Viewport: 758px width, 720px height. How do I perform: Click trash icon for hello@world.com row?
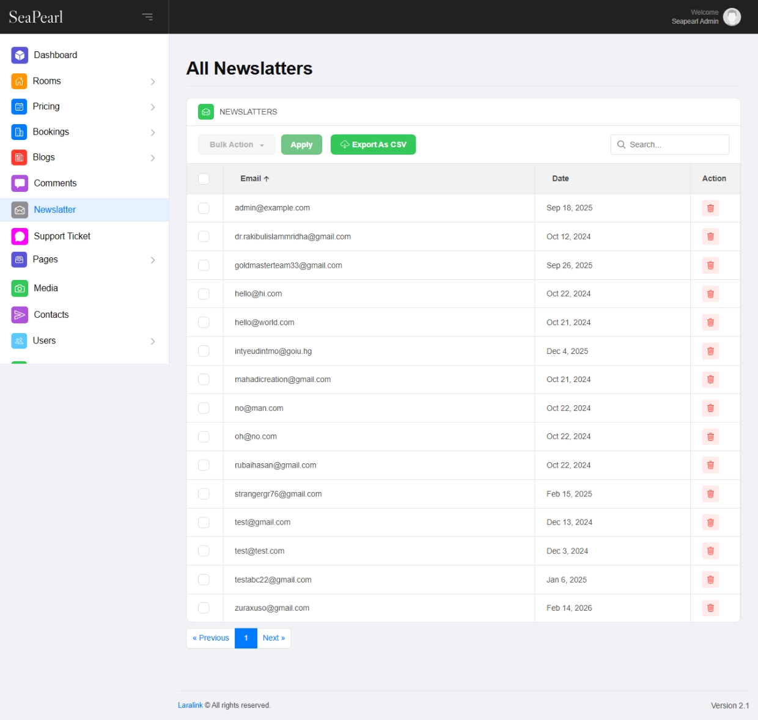pos(710,323)
